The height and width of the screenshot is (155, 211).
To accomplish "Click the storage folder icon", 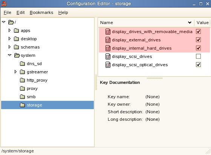I will tap(22, 105).
